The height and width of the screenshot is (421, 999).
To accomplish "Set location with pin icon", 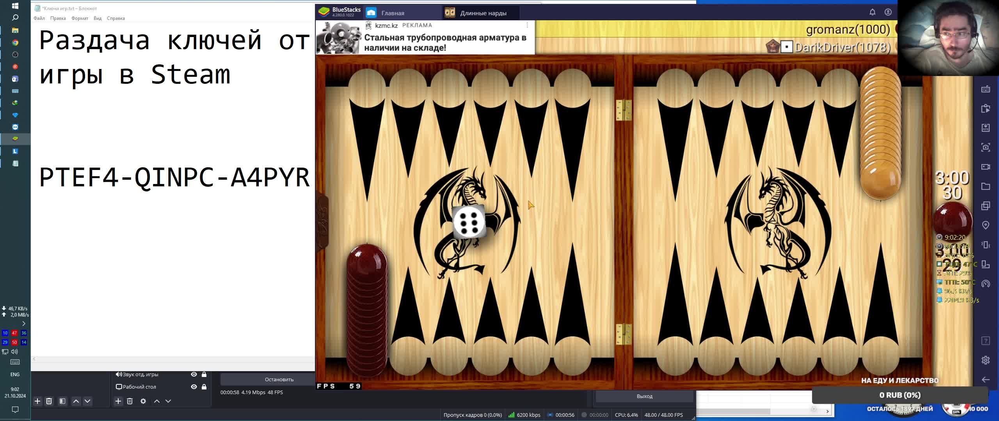I will click(985, 225).
